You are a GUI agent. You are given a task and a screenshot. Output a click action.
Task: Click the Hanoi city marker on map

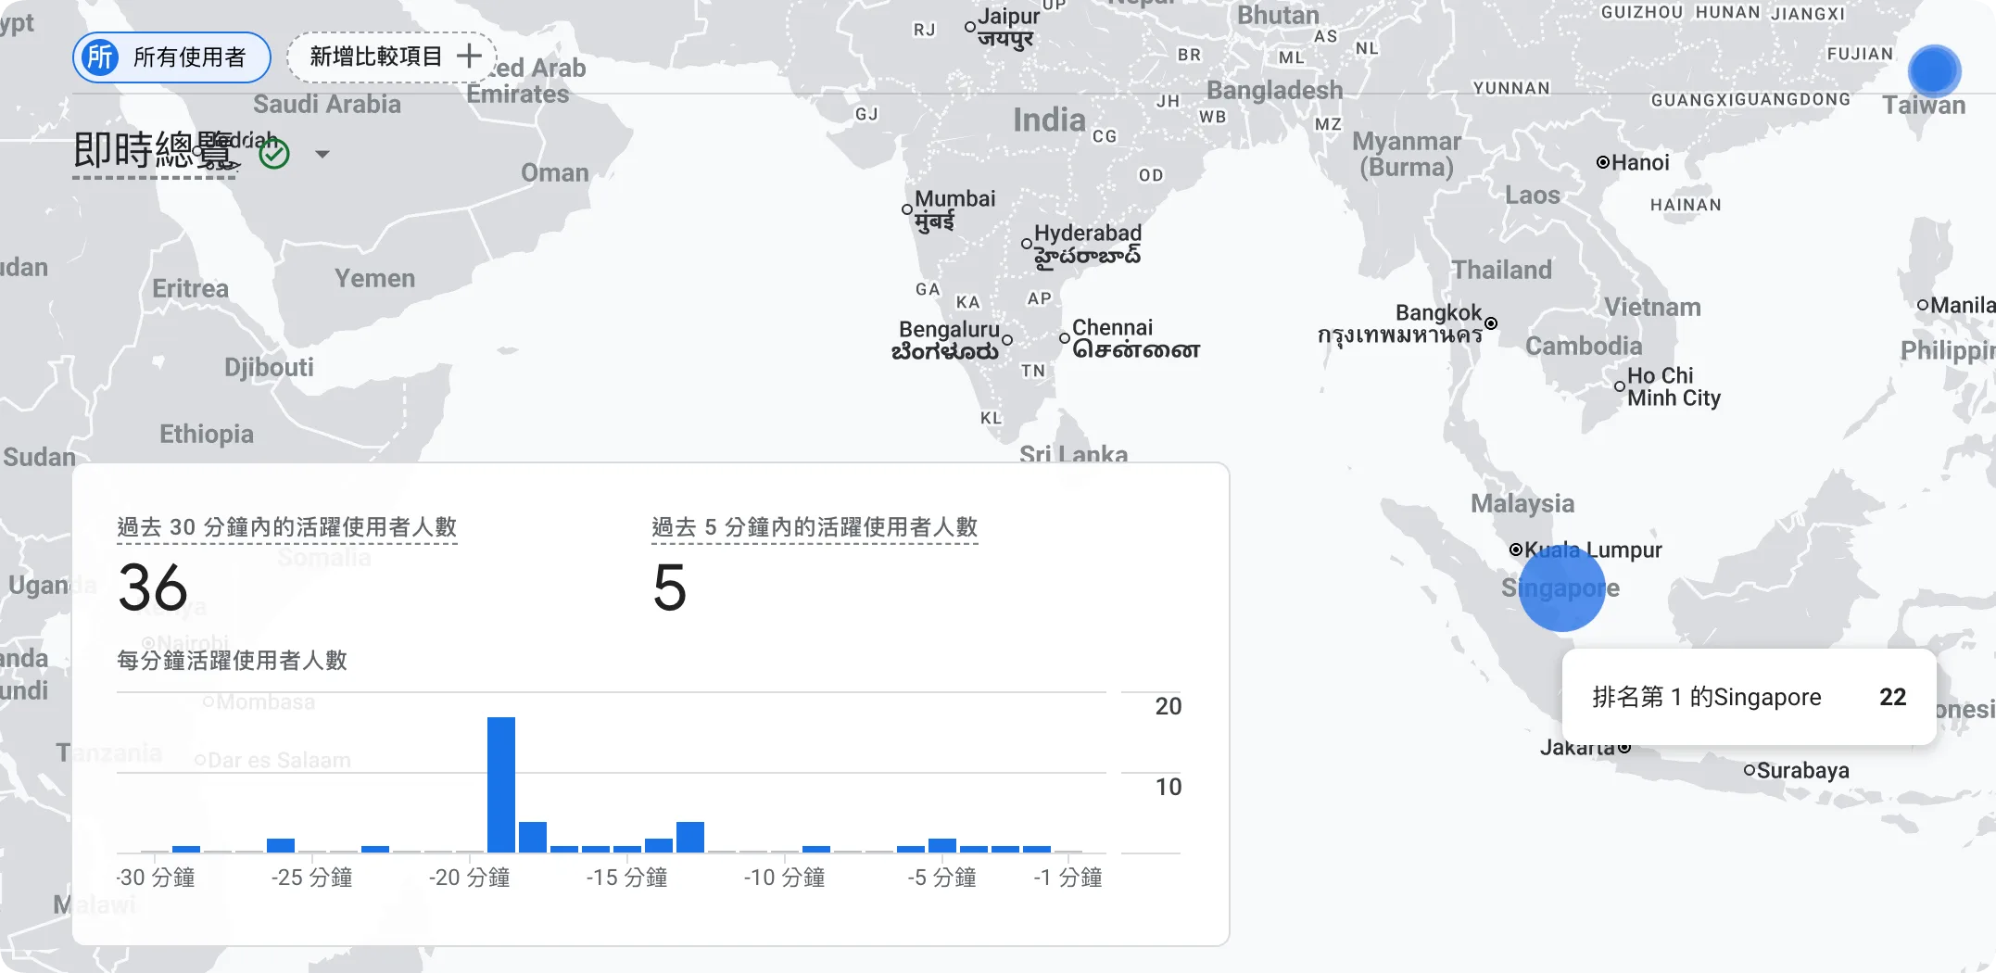[x=1602, y=162]
